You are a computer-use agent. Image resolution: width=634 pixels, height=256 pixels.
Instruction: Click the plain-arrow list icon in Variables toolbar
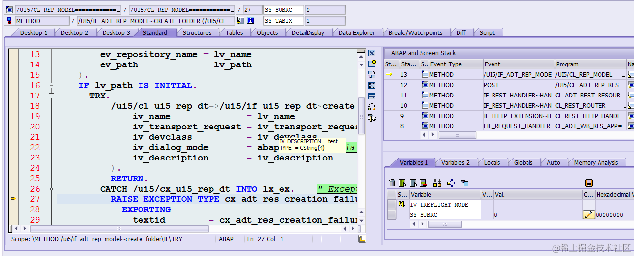[414, 183]
